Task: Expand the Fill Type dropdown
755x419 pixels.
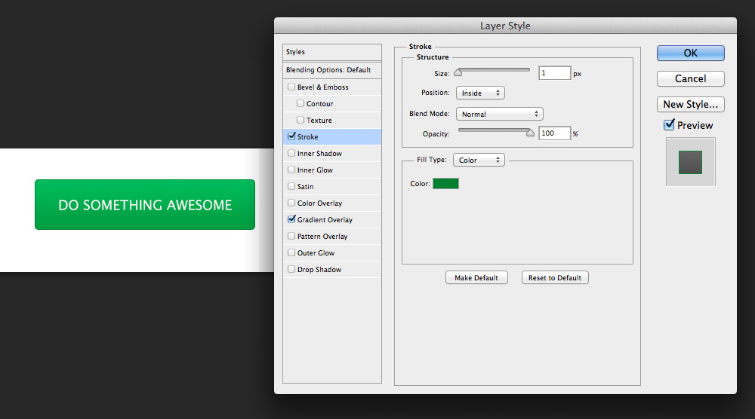Action: coord(479,160)
